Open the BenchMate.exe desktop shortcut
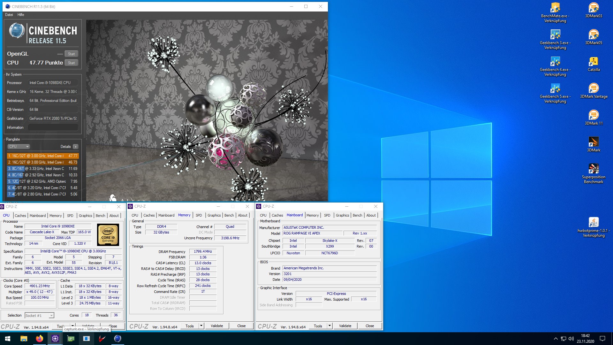This screenshot has height=345, width=613. click(x=555, y=13)
